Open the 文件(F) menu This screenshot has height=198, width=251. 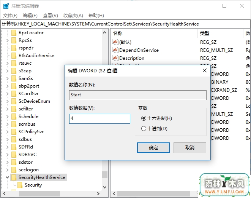click(10, 16)
